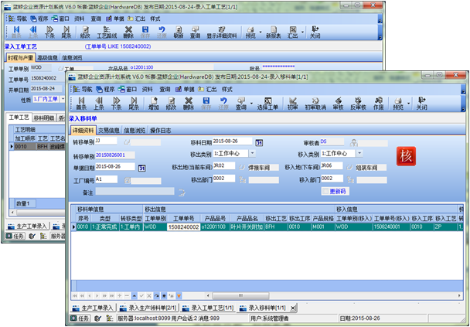Click 初审 preliminary review icon
The width and height of the screenshot is (470, 327).
pyautogui.click(x=292, y=104)
